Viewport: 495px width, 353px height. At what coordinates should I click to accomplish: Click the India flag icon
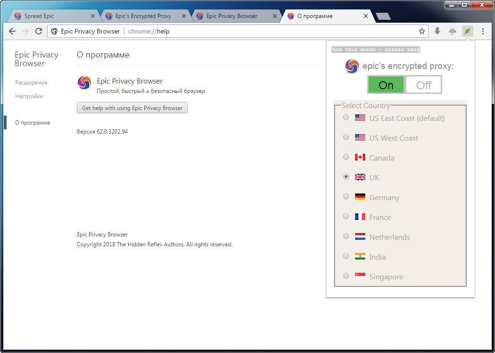360,256
